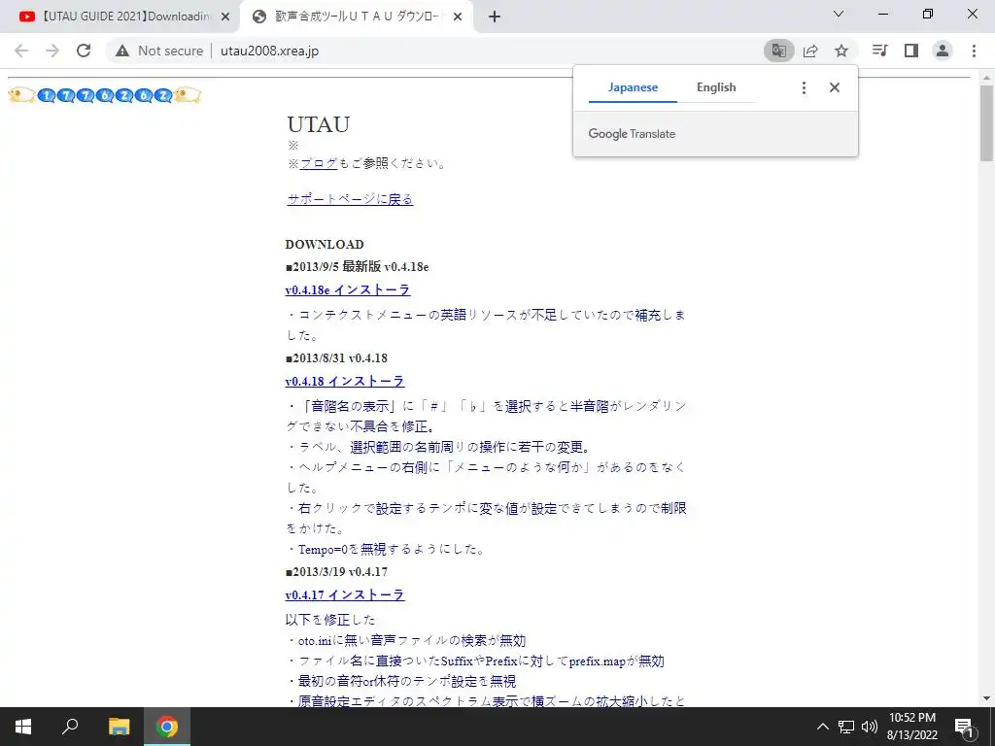Download the v0.4.18 インストーラ link
The width and height of the screenshot is (995, 746).
[345, 381]
